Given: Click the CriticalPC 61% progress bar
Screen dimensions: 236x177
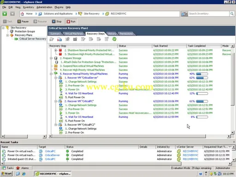Looking at the screenshot, I should [202, 101].
